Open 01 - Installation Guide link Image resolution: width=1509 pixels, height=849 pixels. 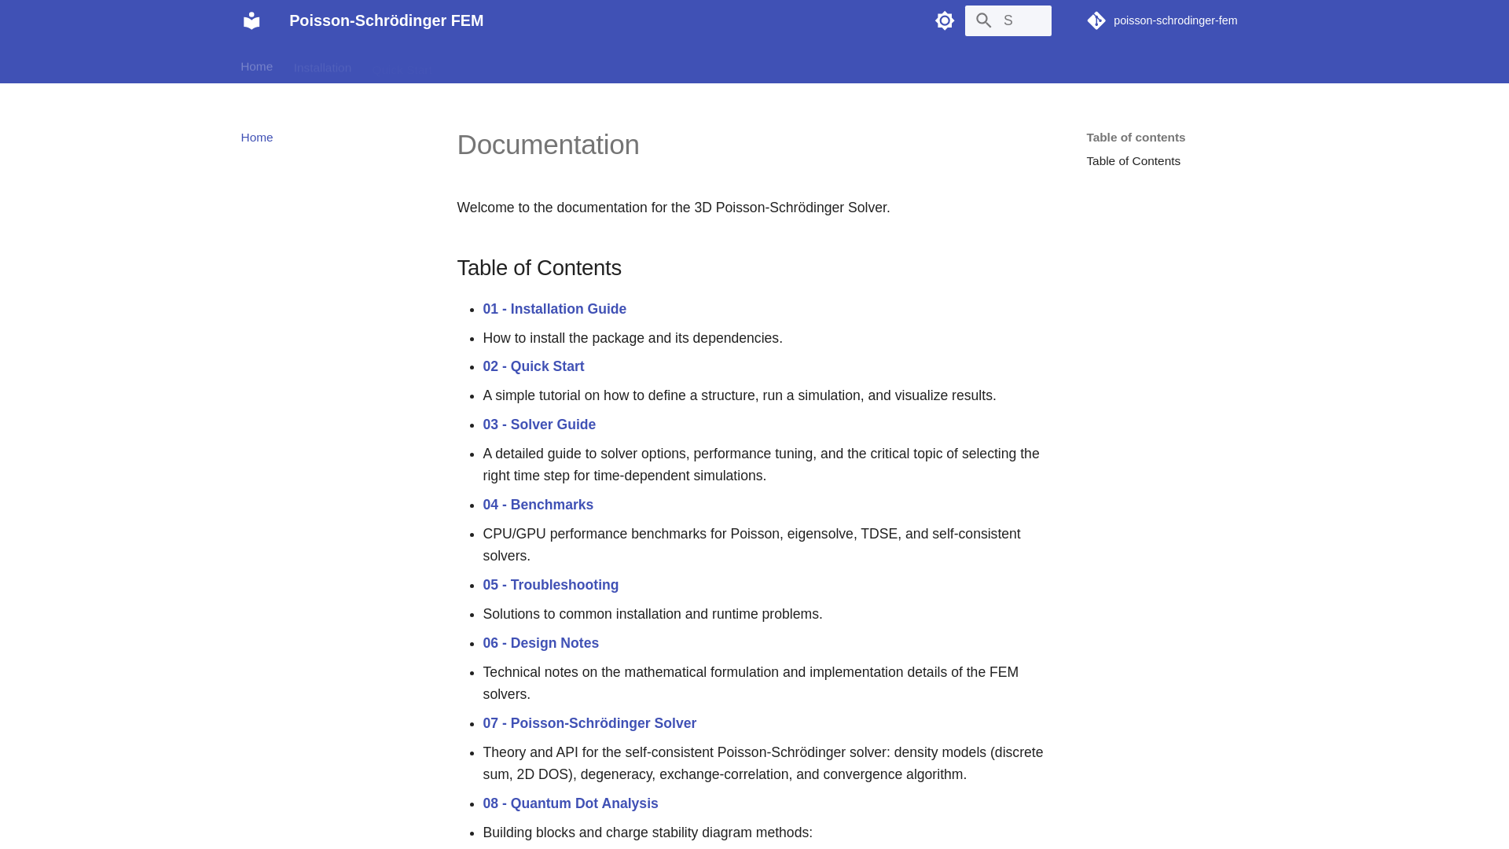click(x=554, y=309)
